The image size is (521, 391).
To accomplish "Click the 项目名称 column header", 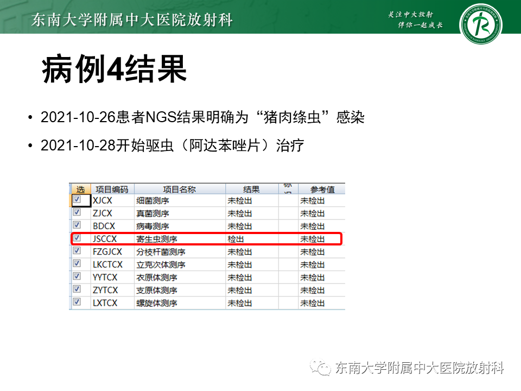I will [180, 189].
